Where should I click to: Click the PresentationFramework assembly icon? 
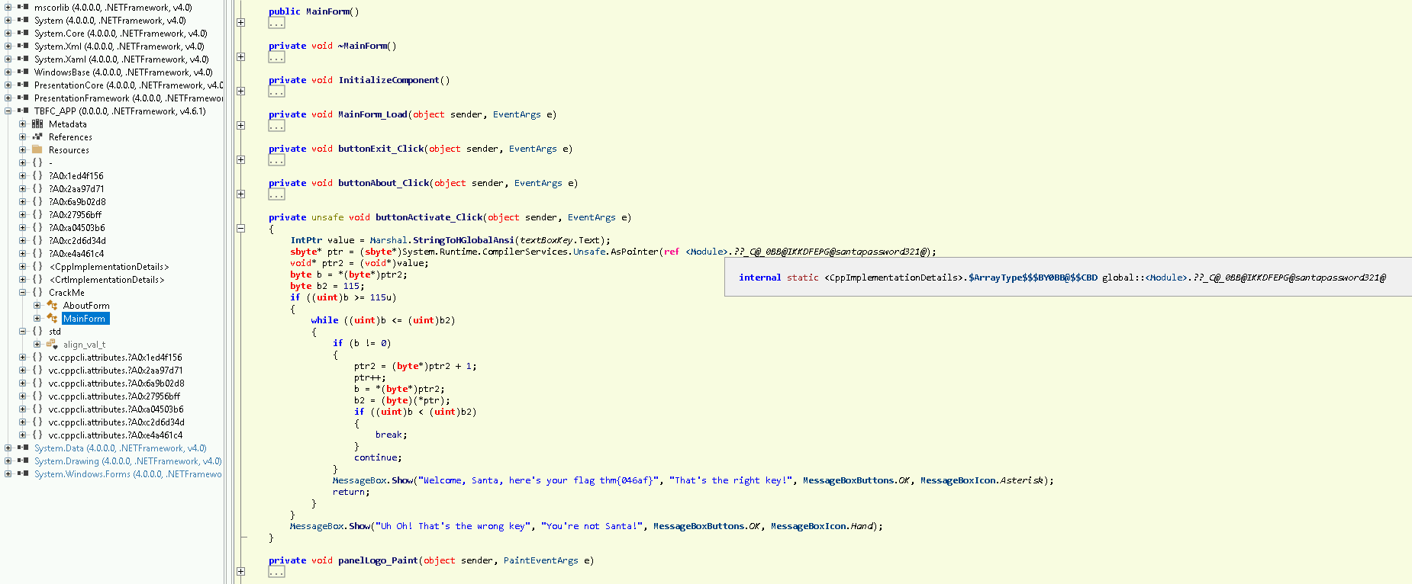[23, 98]
